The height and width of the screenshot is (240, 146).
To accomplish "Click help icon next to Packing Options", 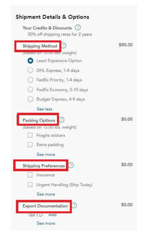I will click(62, 120).
